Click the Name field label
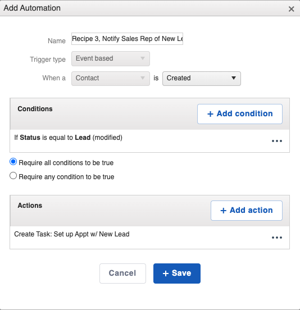This screenshot has width=300, height=310. click(x=57, y=41)
